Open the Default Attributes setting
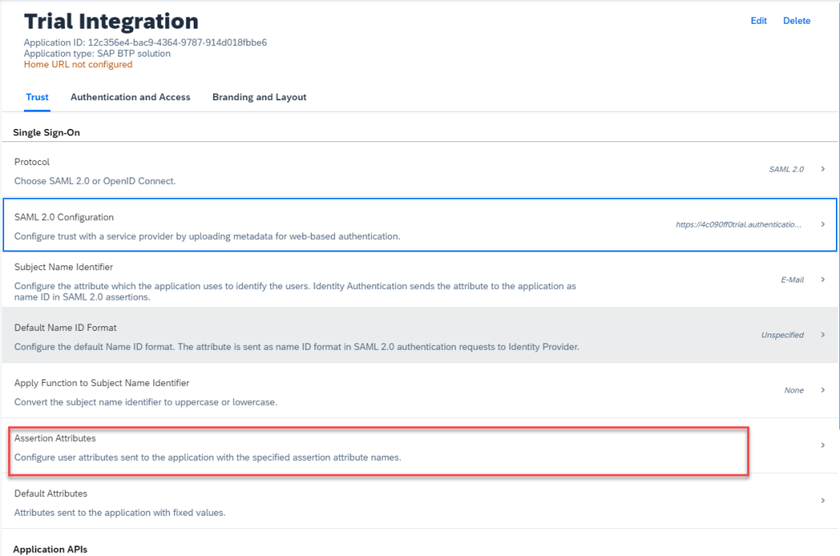Viewport: 840px width, 556px height. pyautogui.click(x=51, y=494)
